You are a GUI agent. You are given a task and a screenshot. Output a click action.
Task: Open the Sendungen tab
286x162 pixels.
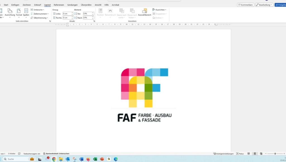[x=72, y=5]
